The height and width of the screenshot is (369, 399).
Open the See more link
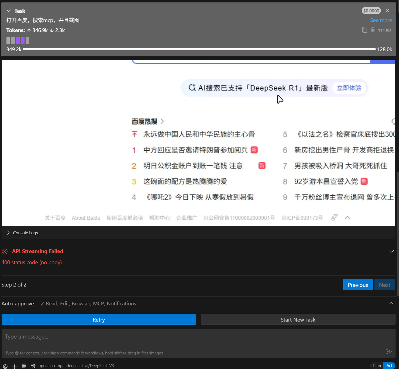381,20
